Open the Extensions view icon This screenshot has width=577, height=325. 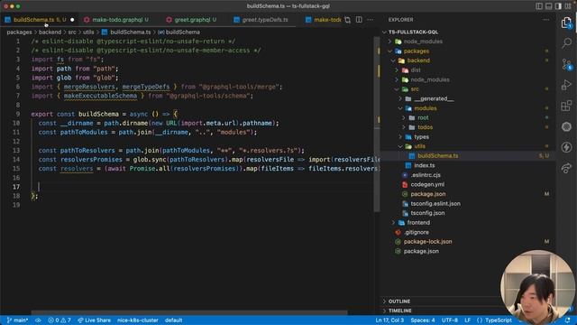(x=566, y=107)
